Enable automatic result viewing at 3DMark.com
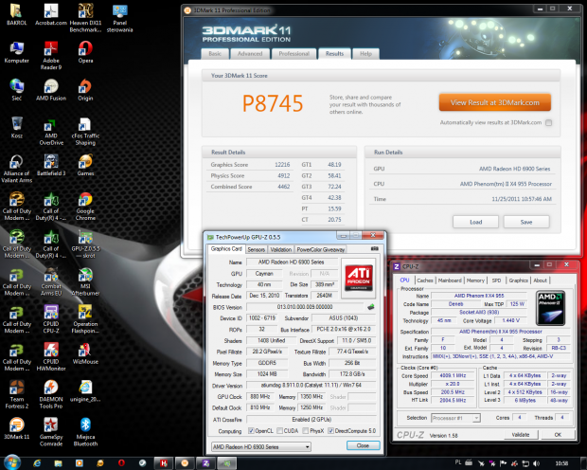 click(x=548, y=122)
